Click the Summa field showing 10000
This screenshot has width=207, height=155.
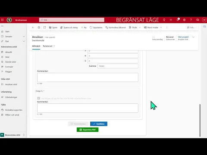118,66
